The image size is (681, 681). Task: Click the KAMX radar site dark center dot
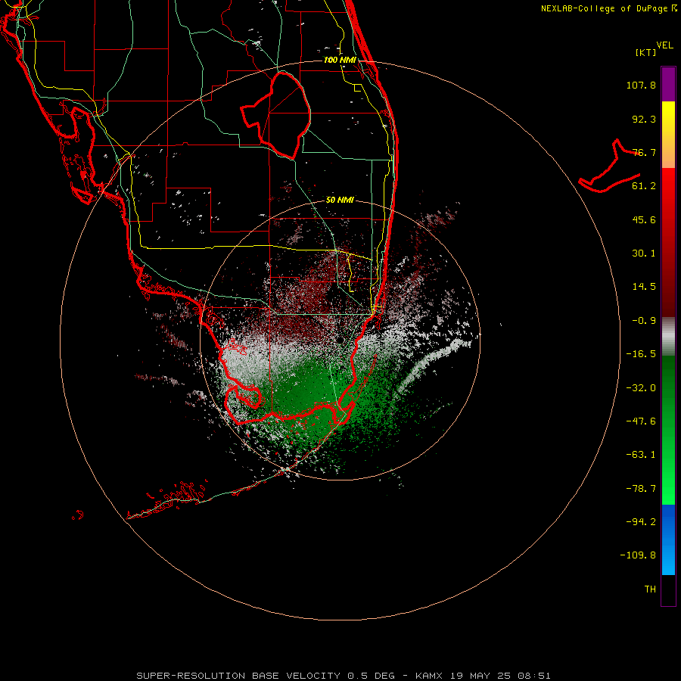[x=341, y=339]
